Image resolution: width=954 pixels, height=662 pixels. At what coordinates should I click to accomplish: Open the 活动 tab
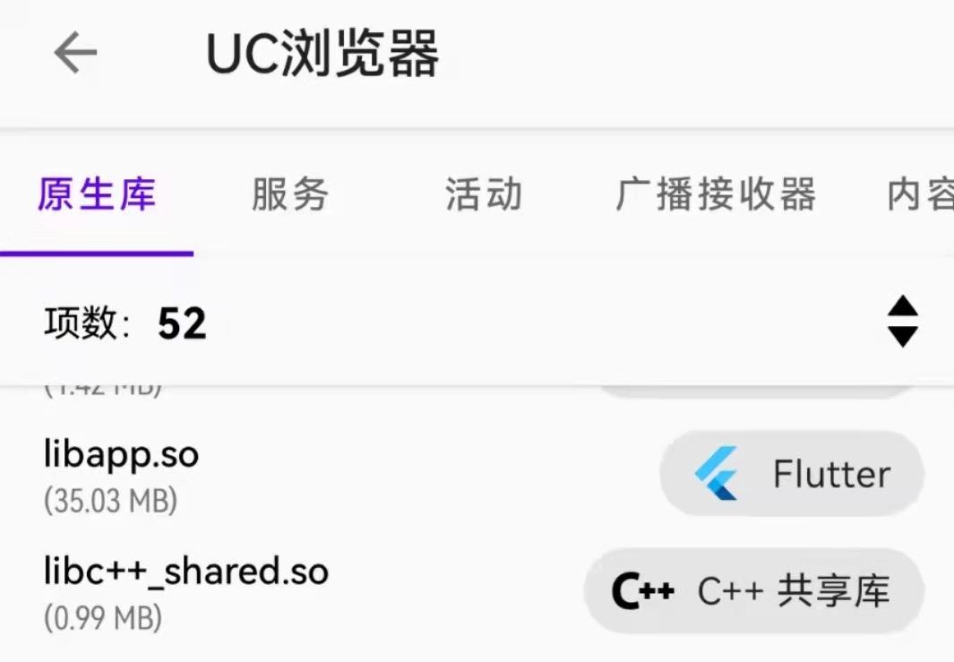[484, 194]
